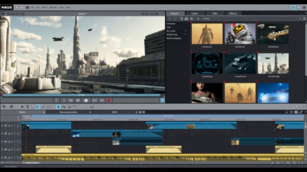Solo track 2 with S button
This screenshot has width=307, height=172.
coord(2,133)
